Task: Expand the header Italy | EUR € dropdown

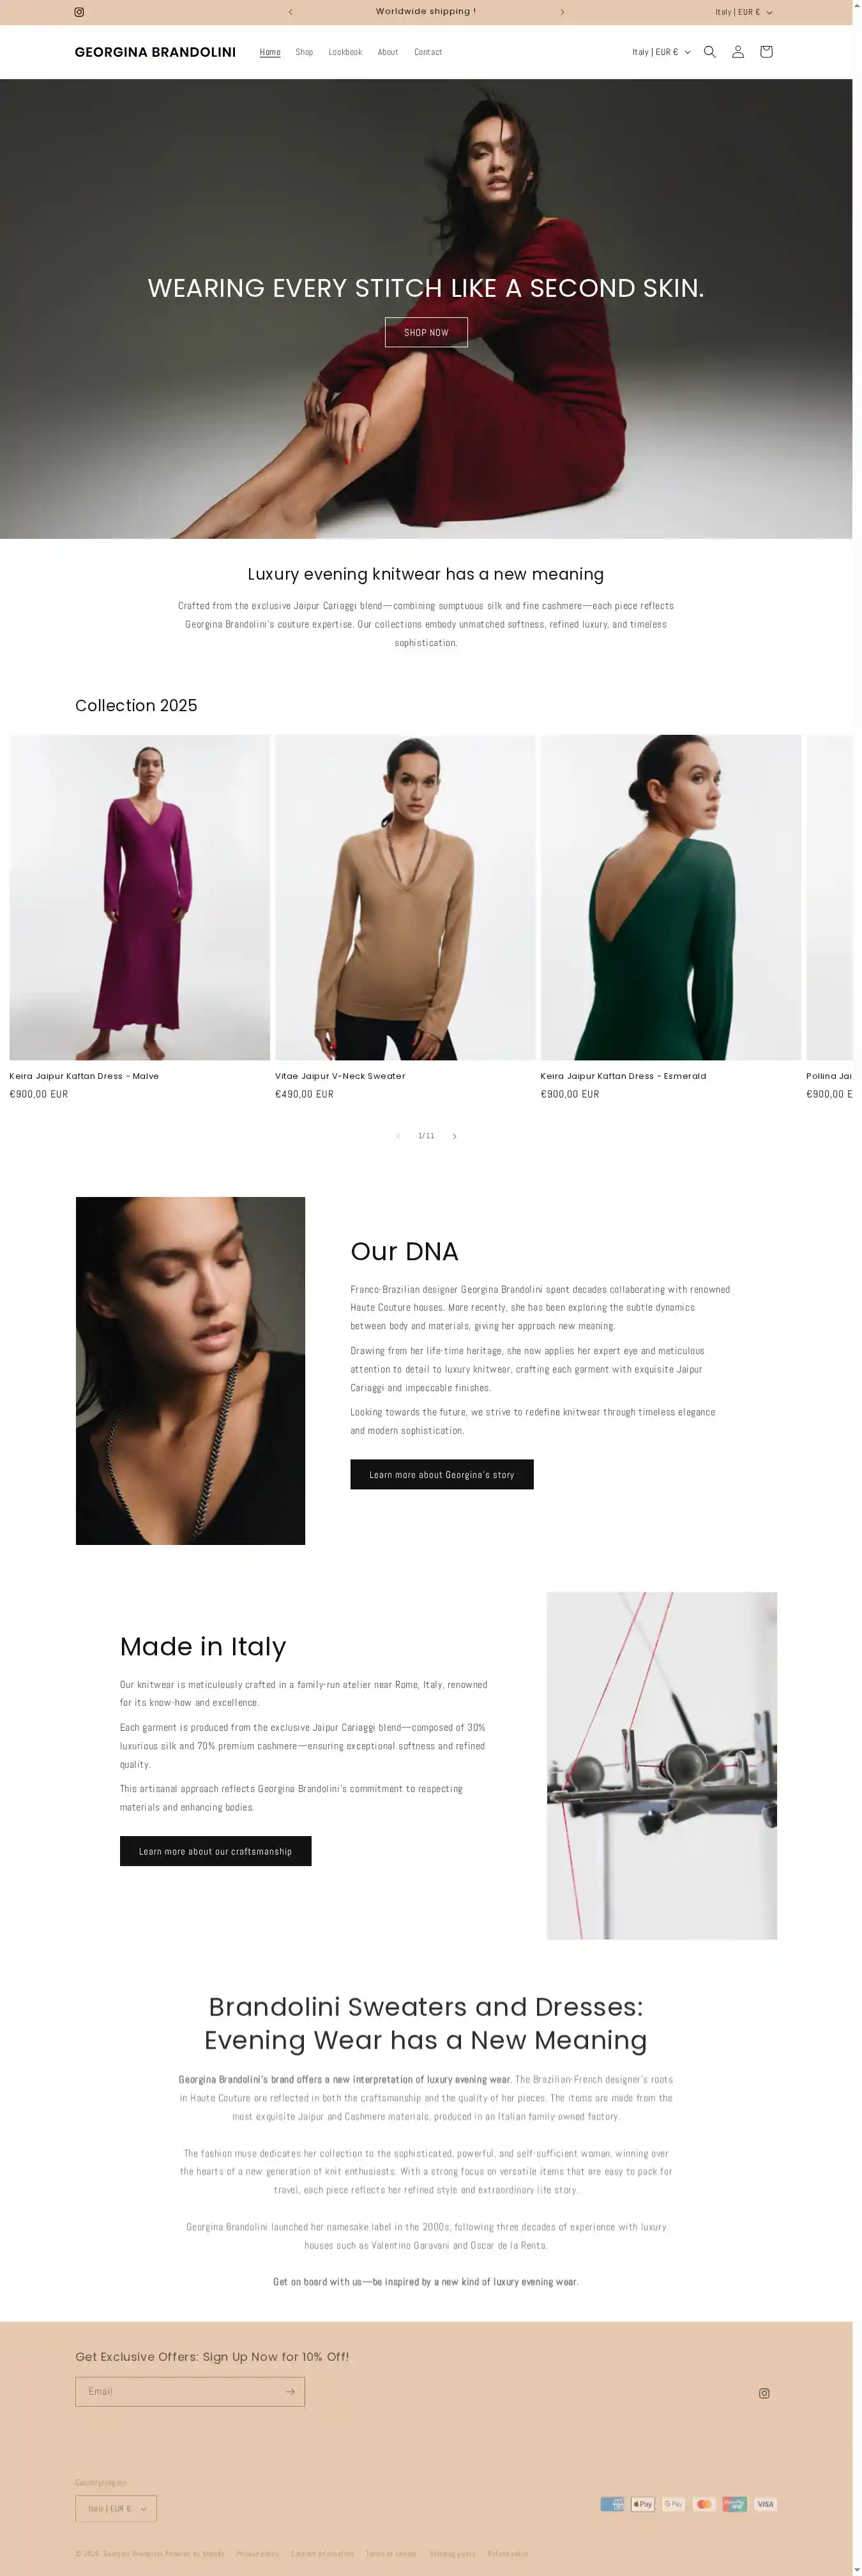Action: click(661, 52)
